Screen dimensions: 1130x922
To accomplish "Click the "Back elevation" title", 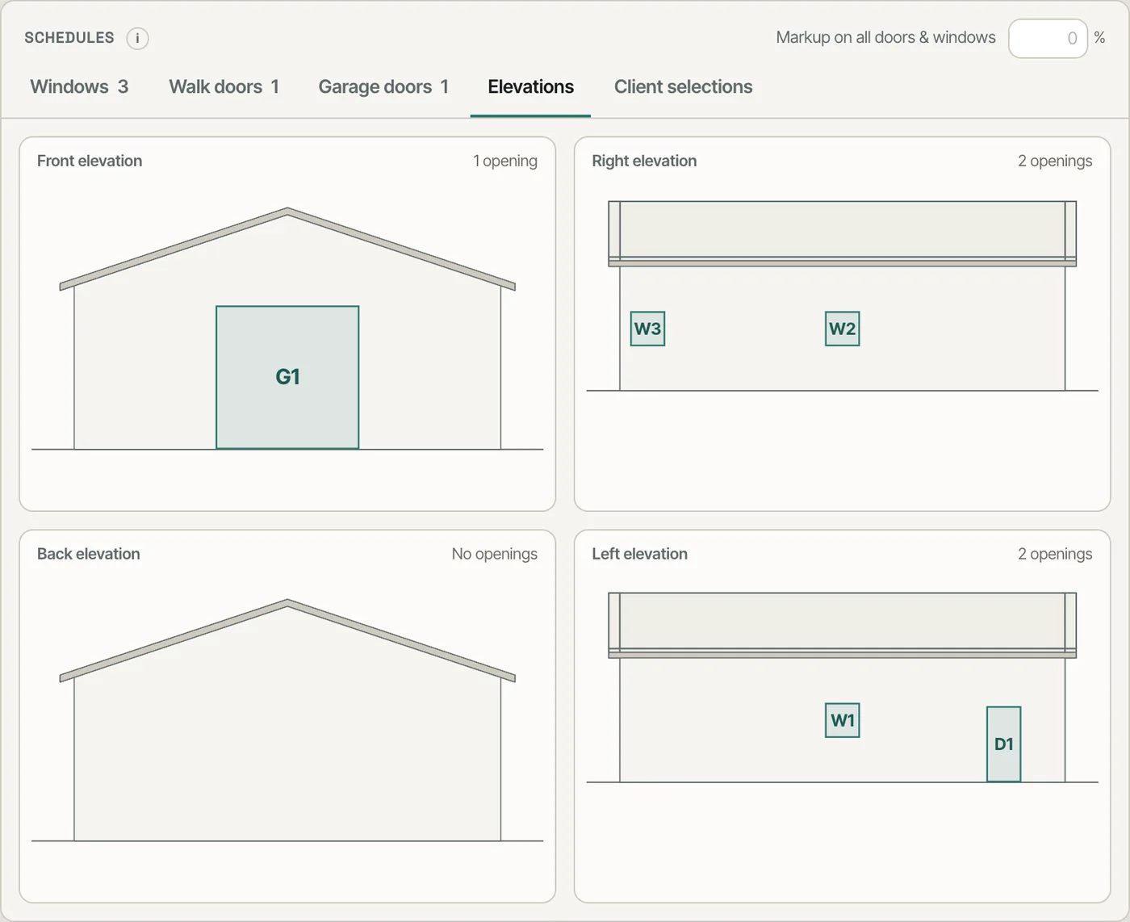I will click(89, 554).
